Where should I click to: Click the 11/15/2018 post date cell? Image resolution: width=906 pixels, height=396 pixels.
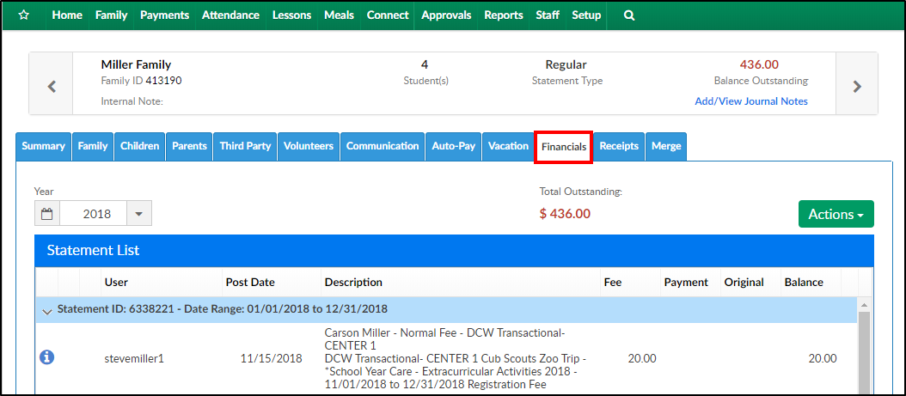pyautogui.click(x=271, y=358)
